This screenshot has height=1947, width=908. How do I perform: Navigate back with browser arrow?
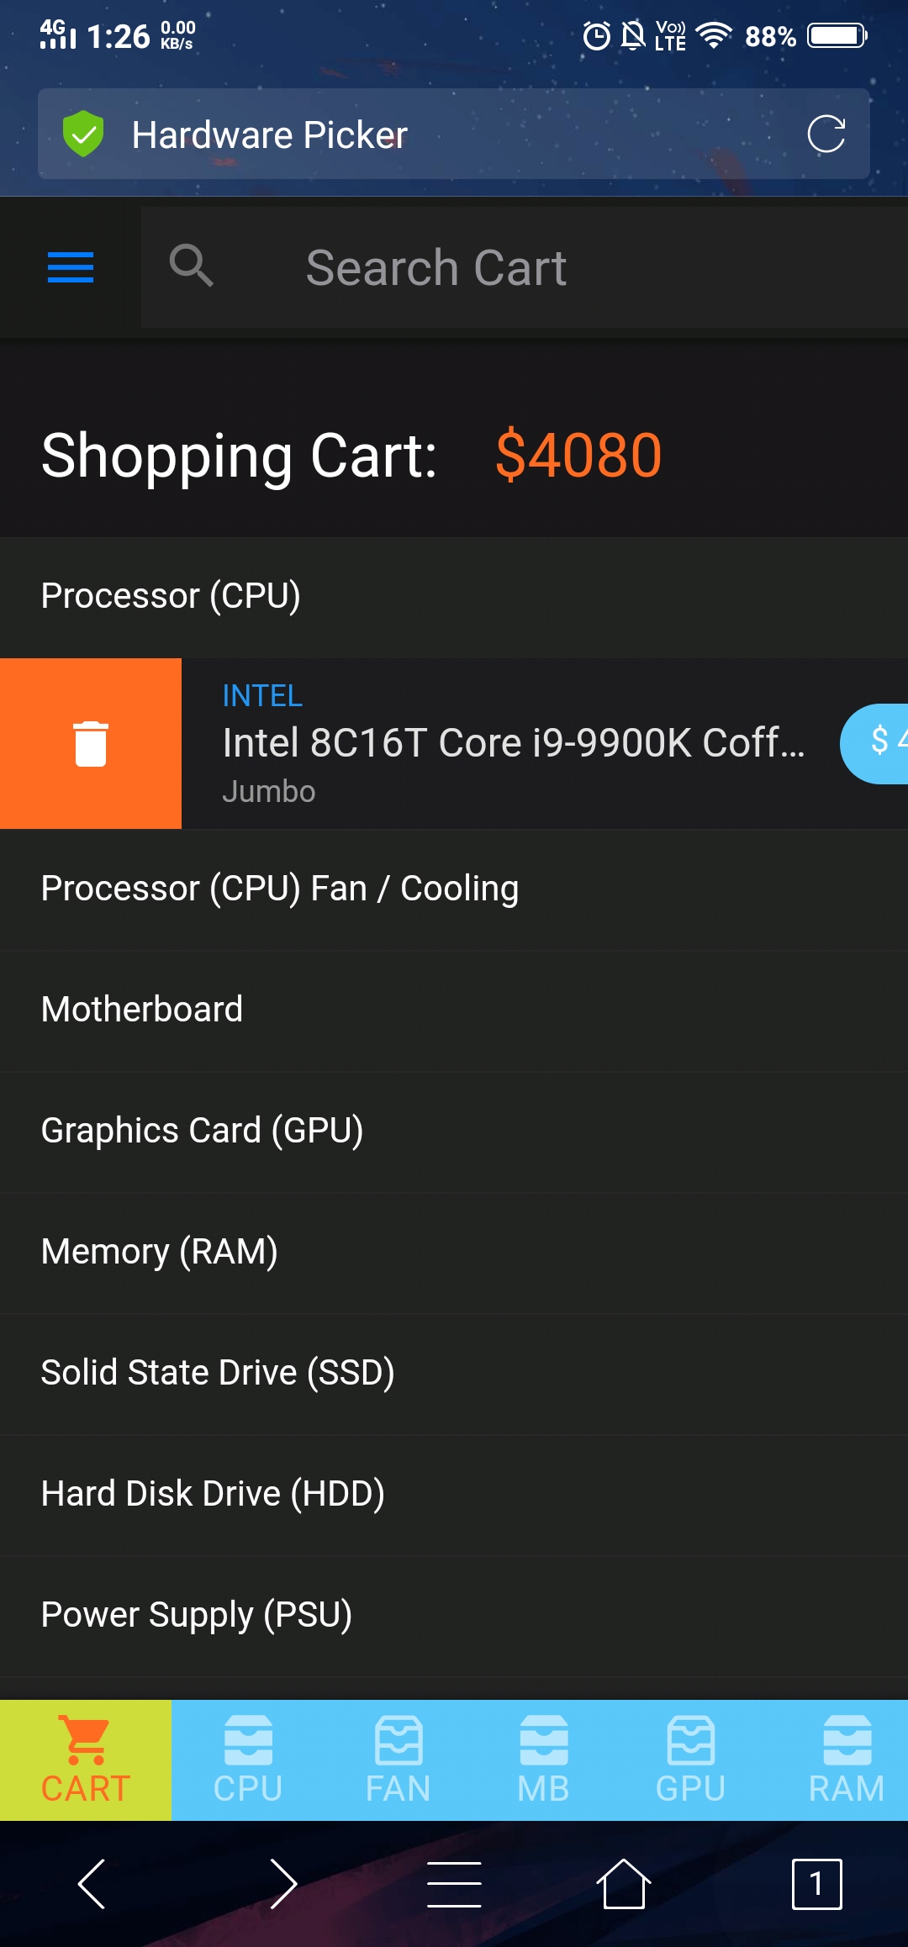pyautogui.click(x=92, y=1884)
